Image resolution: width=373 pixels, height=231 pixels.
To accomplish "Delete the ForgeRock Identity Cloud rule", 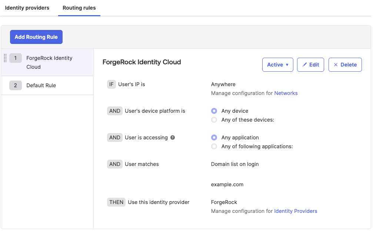I will [345, 65].
